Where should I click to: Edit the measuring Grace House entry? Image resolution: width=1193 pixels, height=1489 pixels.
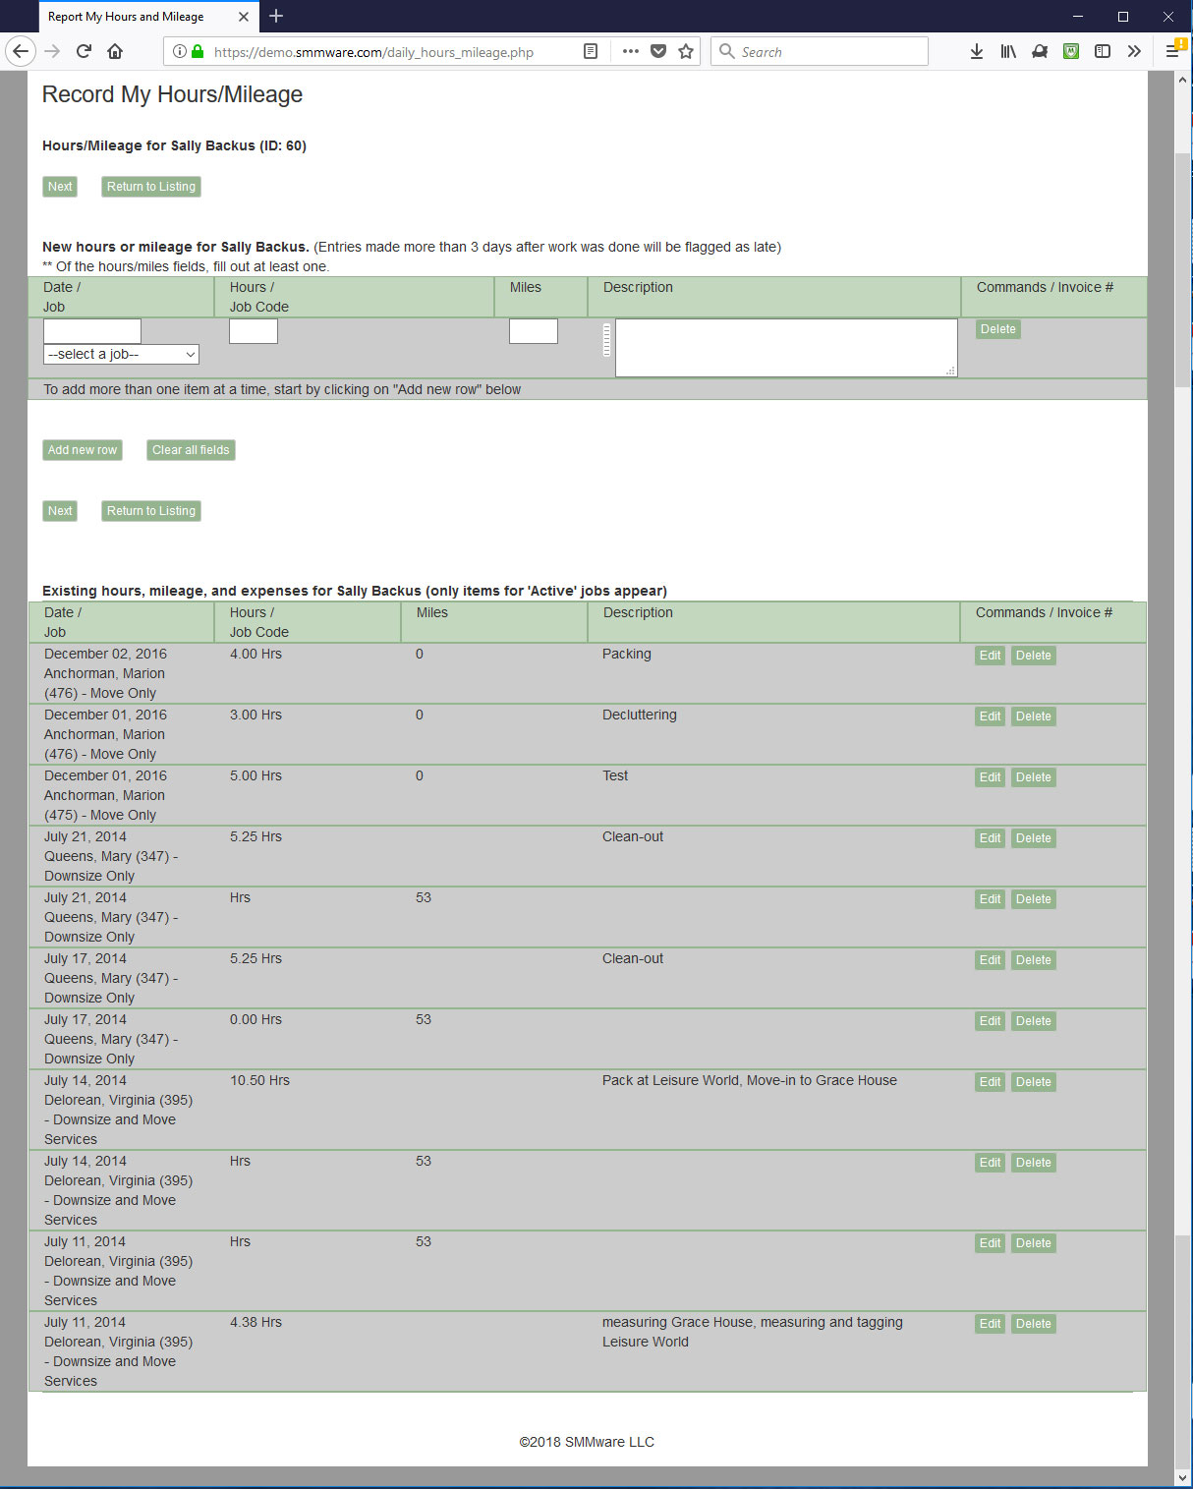click(990, 1324)
